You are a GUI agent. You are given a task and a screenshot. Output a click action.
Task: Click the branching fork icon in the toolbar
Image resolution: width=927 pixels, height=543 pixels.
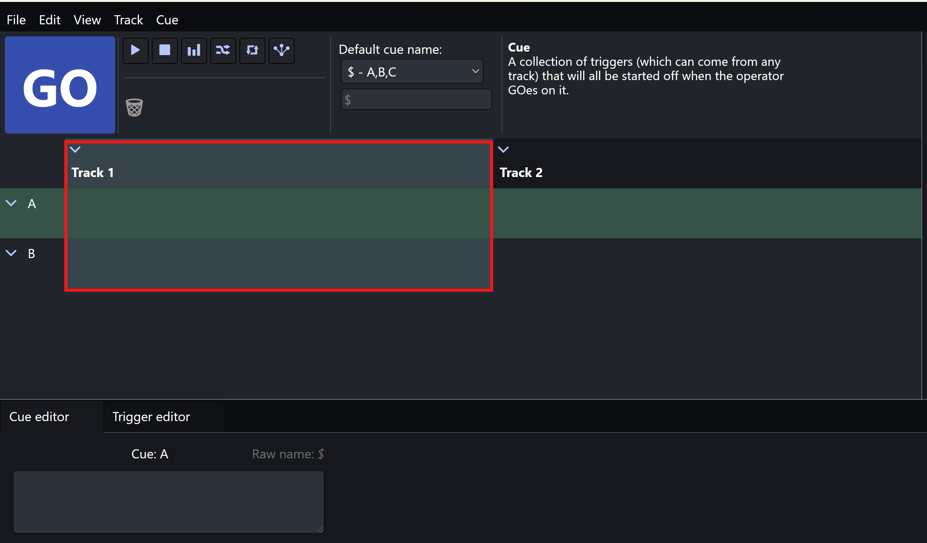coord(281,50)
